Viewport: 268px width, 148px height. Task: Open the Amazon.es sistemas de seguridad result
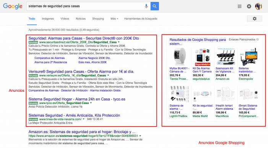(x=82, y=132)
